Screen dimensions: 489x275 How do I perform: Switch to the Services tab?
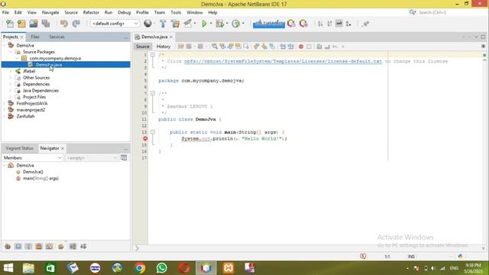pos(57,37)
